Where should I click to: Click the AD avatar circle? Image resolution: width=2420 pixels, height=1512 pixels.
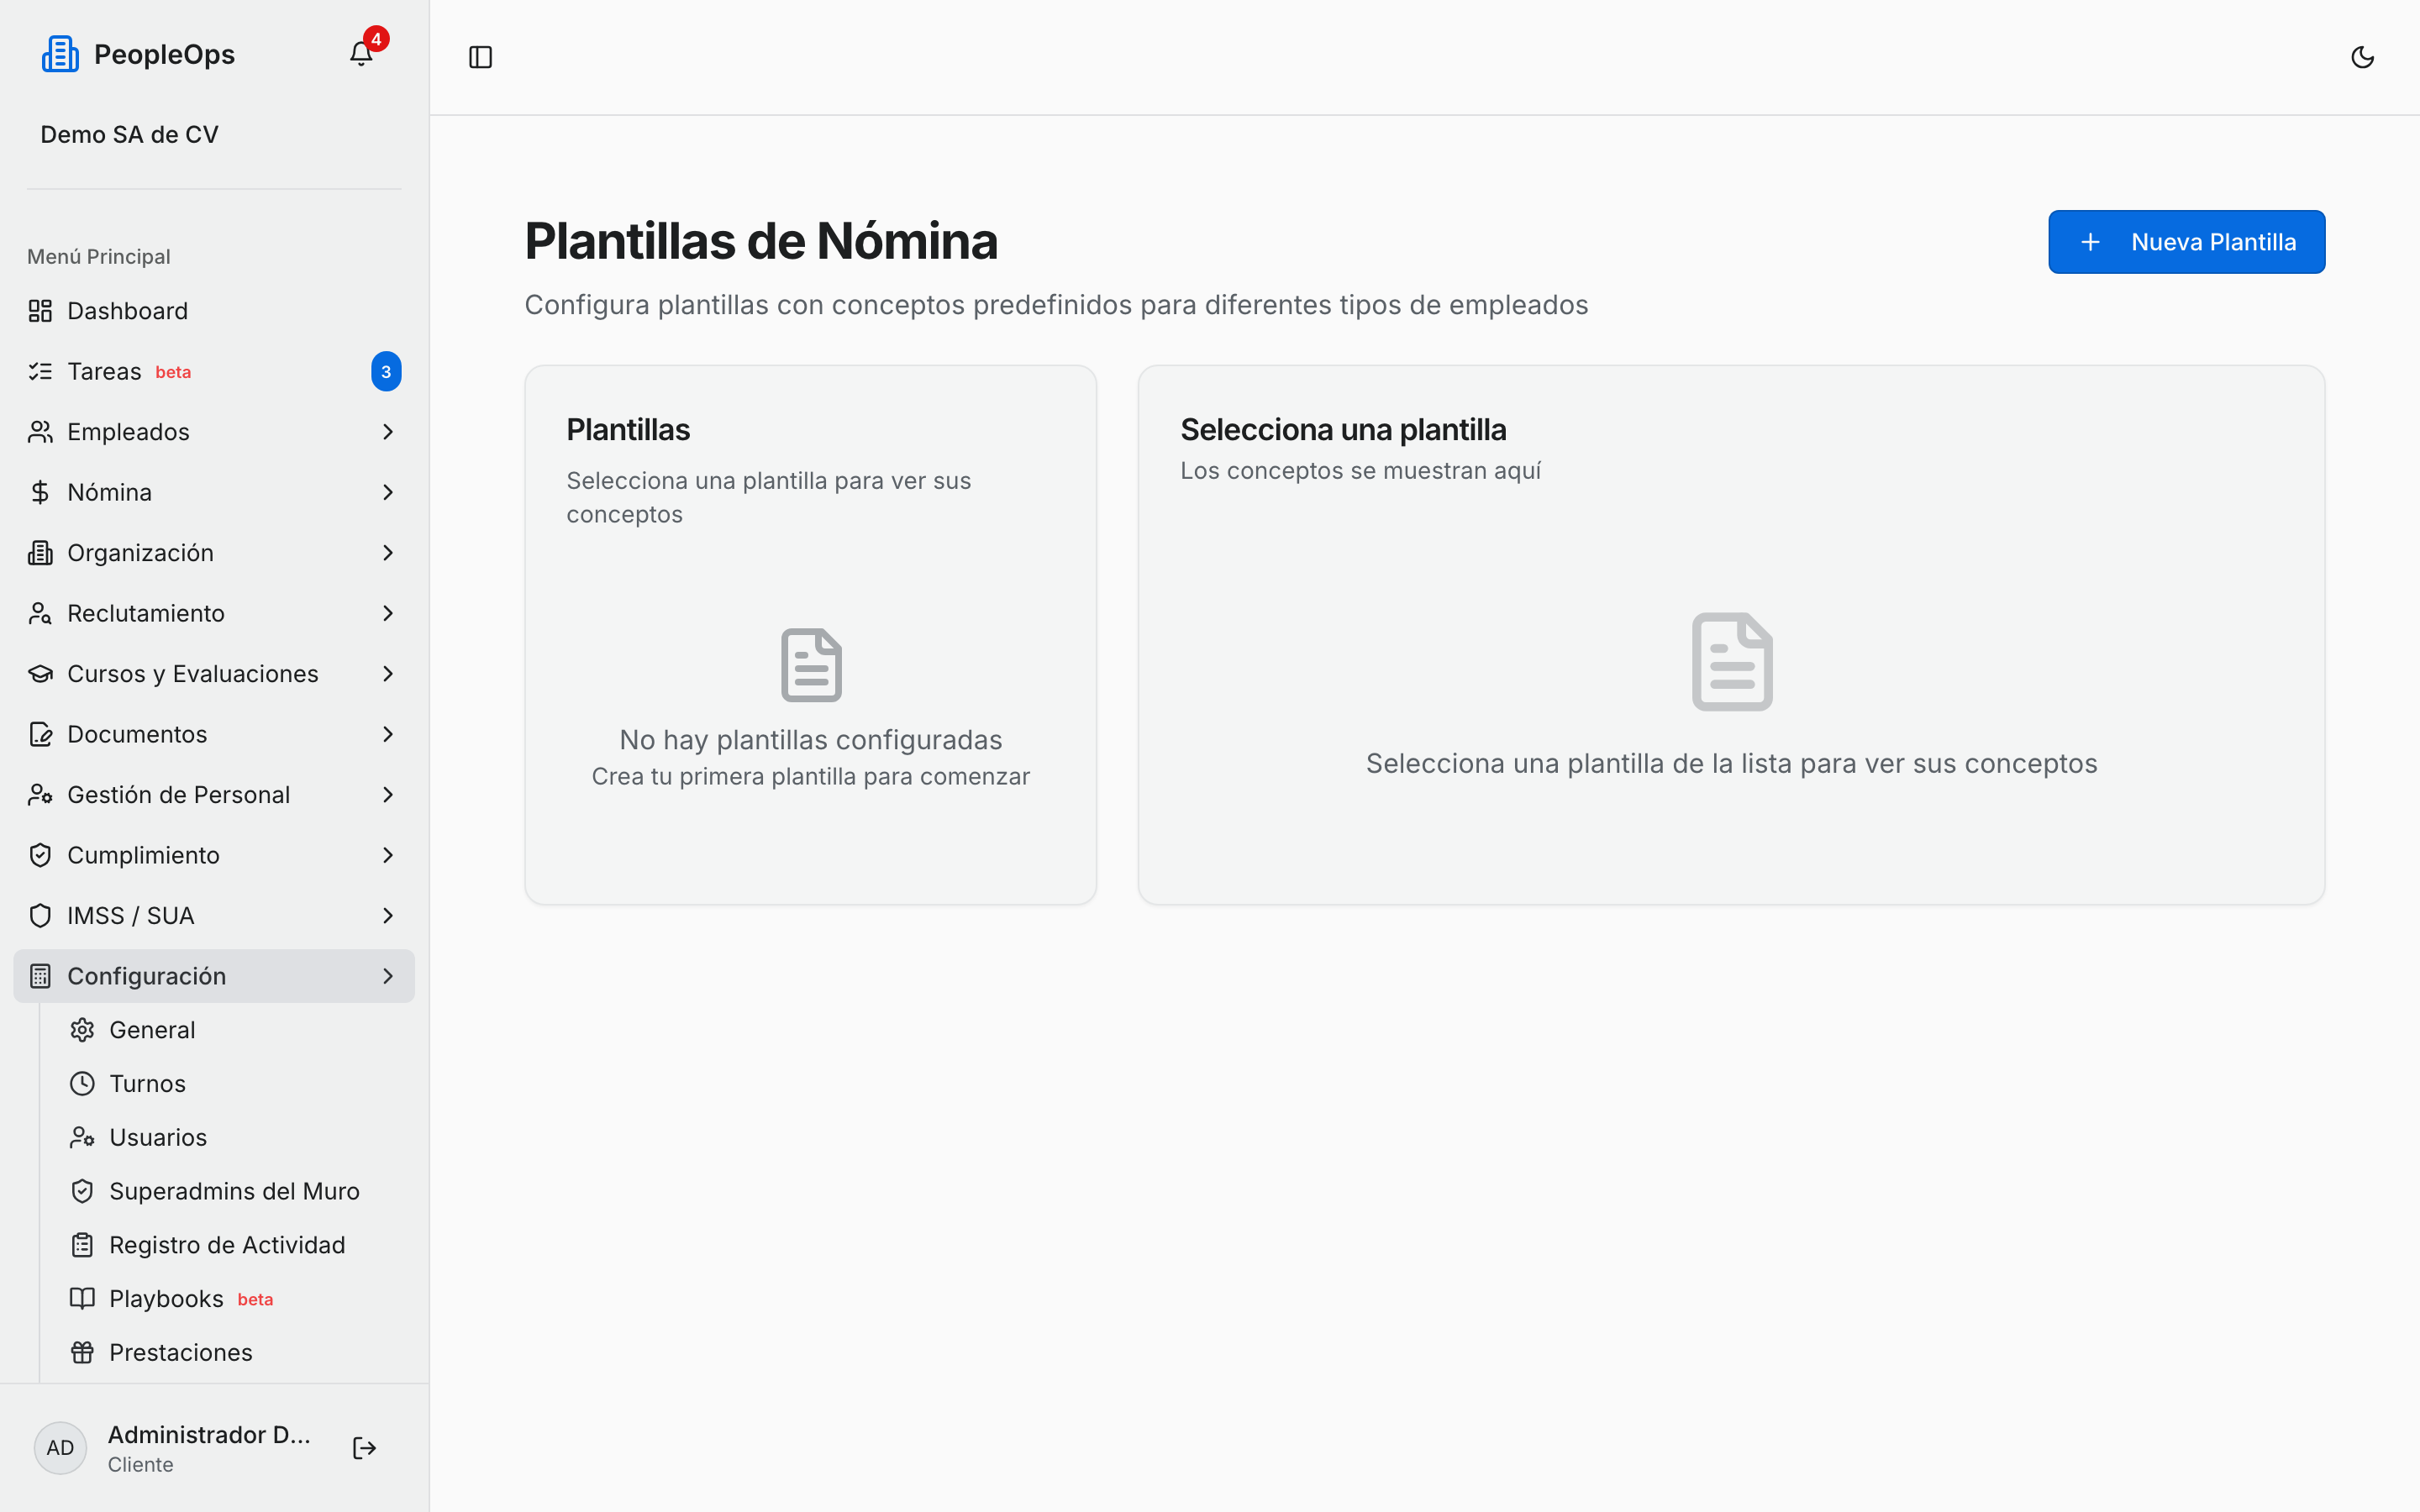pyautogui.click(x=60, y=1447)
